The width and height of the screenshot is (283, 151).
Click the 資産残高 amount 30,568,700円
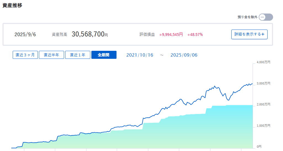90,34
